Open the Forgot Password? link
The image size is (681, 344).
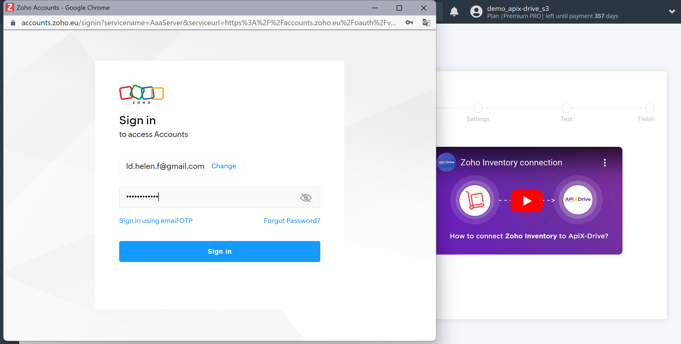292,221
